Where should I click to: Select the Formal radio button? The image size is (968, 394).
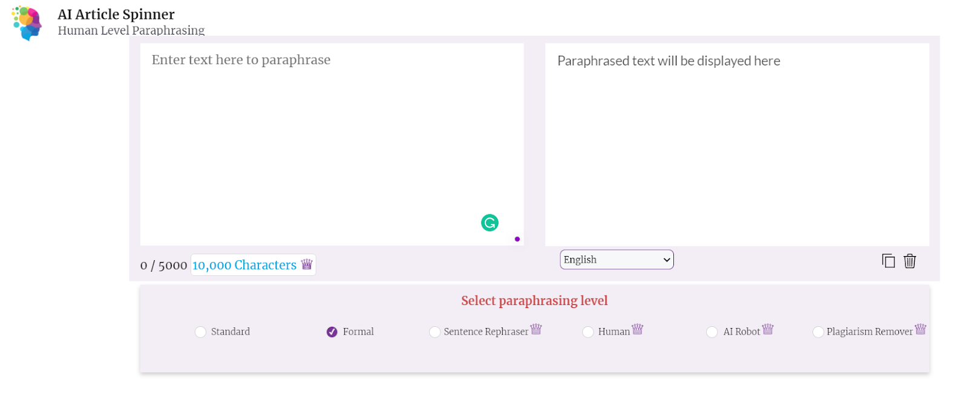[x=332, y=332]
